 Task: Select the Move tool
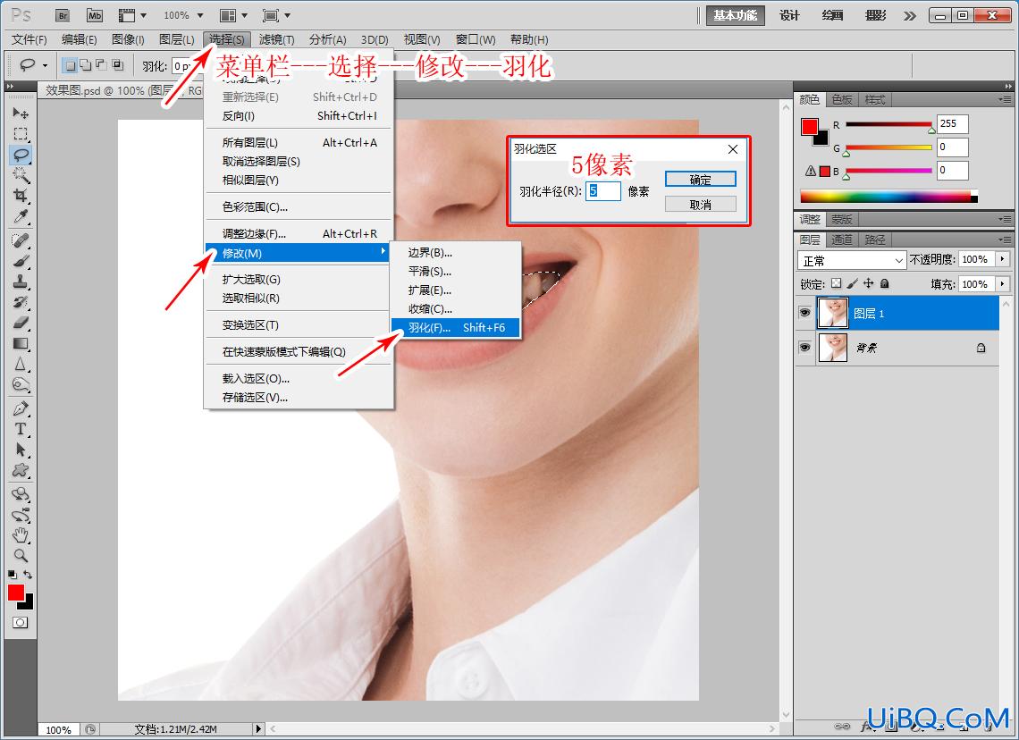21,113
